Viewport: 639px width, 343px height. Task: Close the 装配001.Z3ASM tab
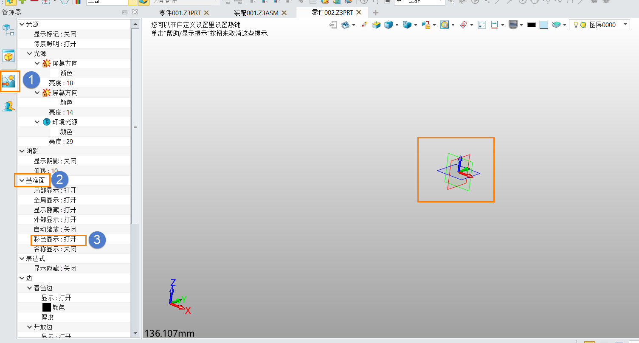pyautogui.click(x=284, y=13)
